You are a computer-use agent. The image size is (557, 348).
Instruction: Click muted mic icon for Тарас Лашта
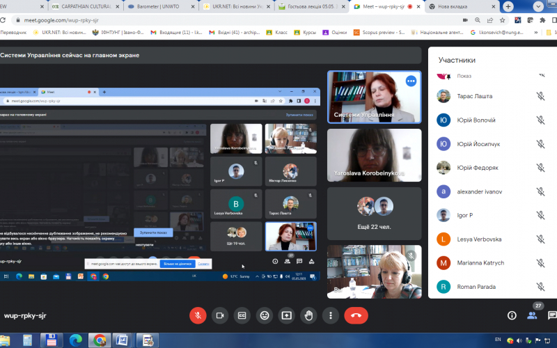[541, 96]
